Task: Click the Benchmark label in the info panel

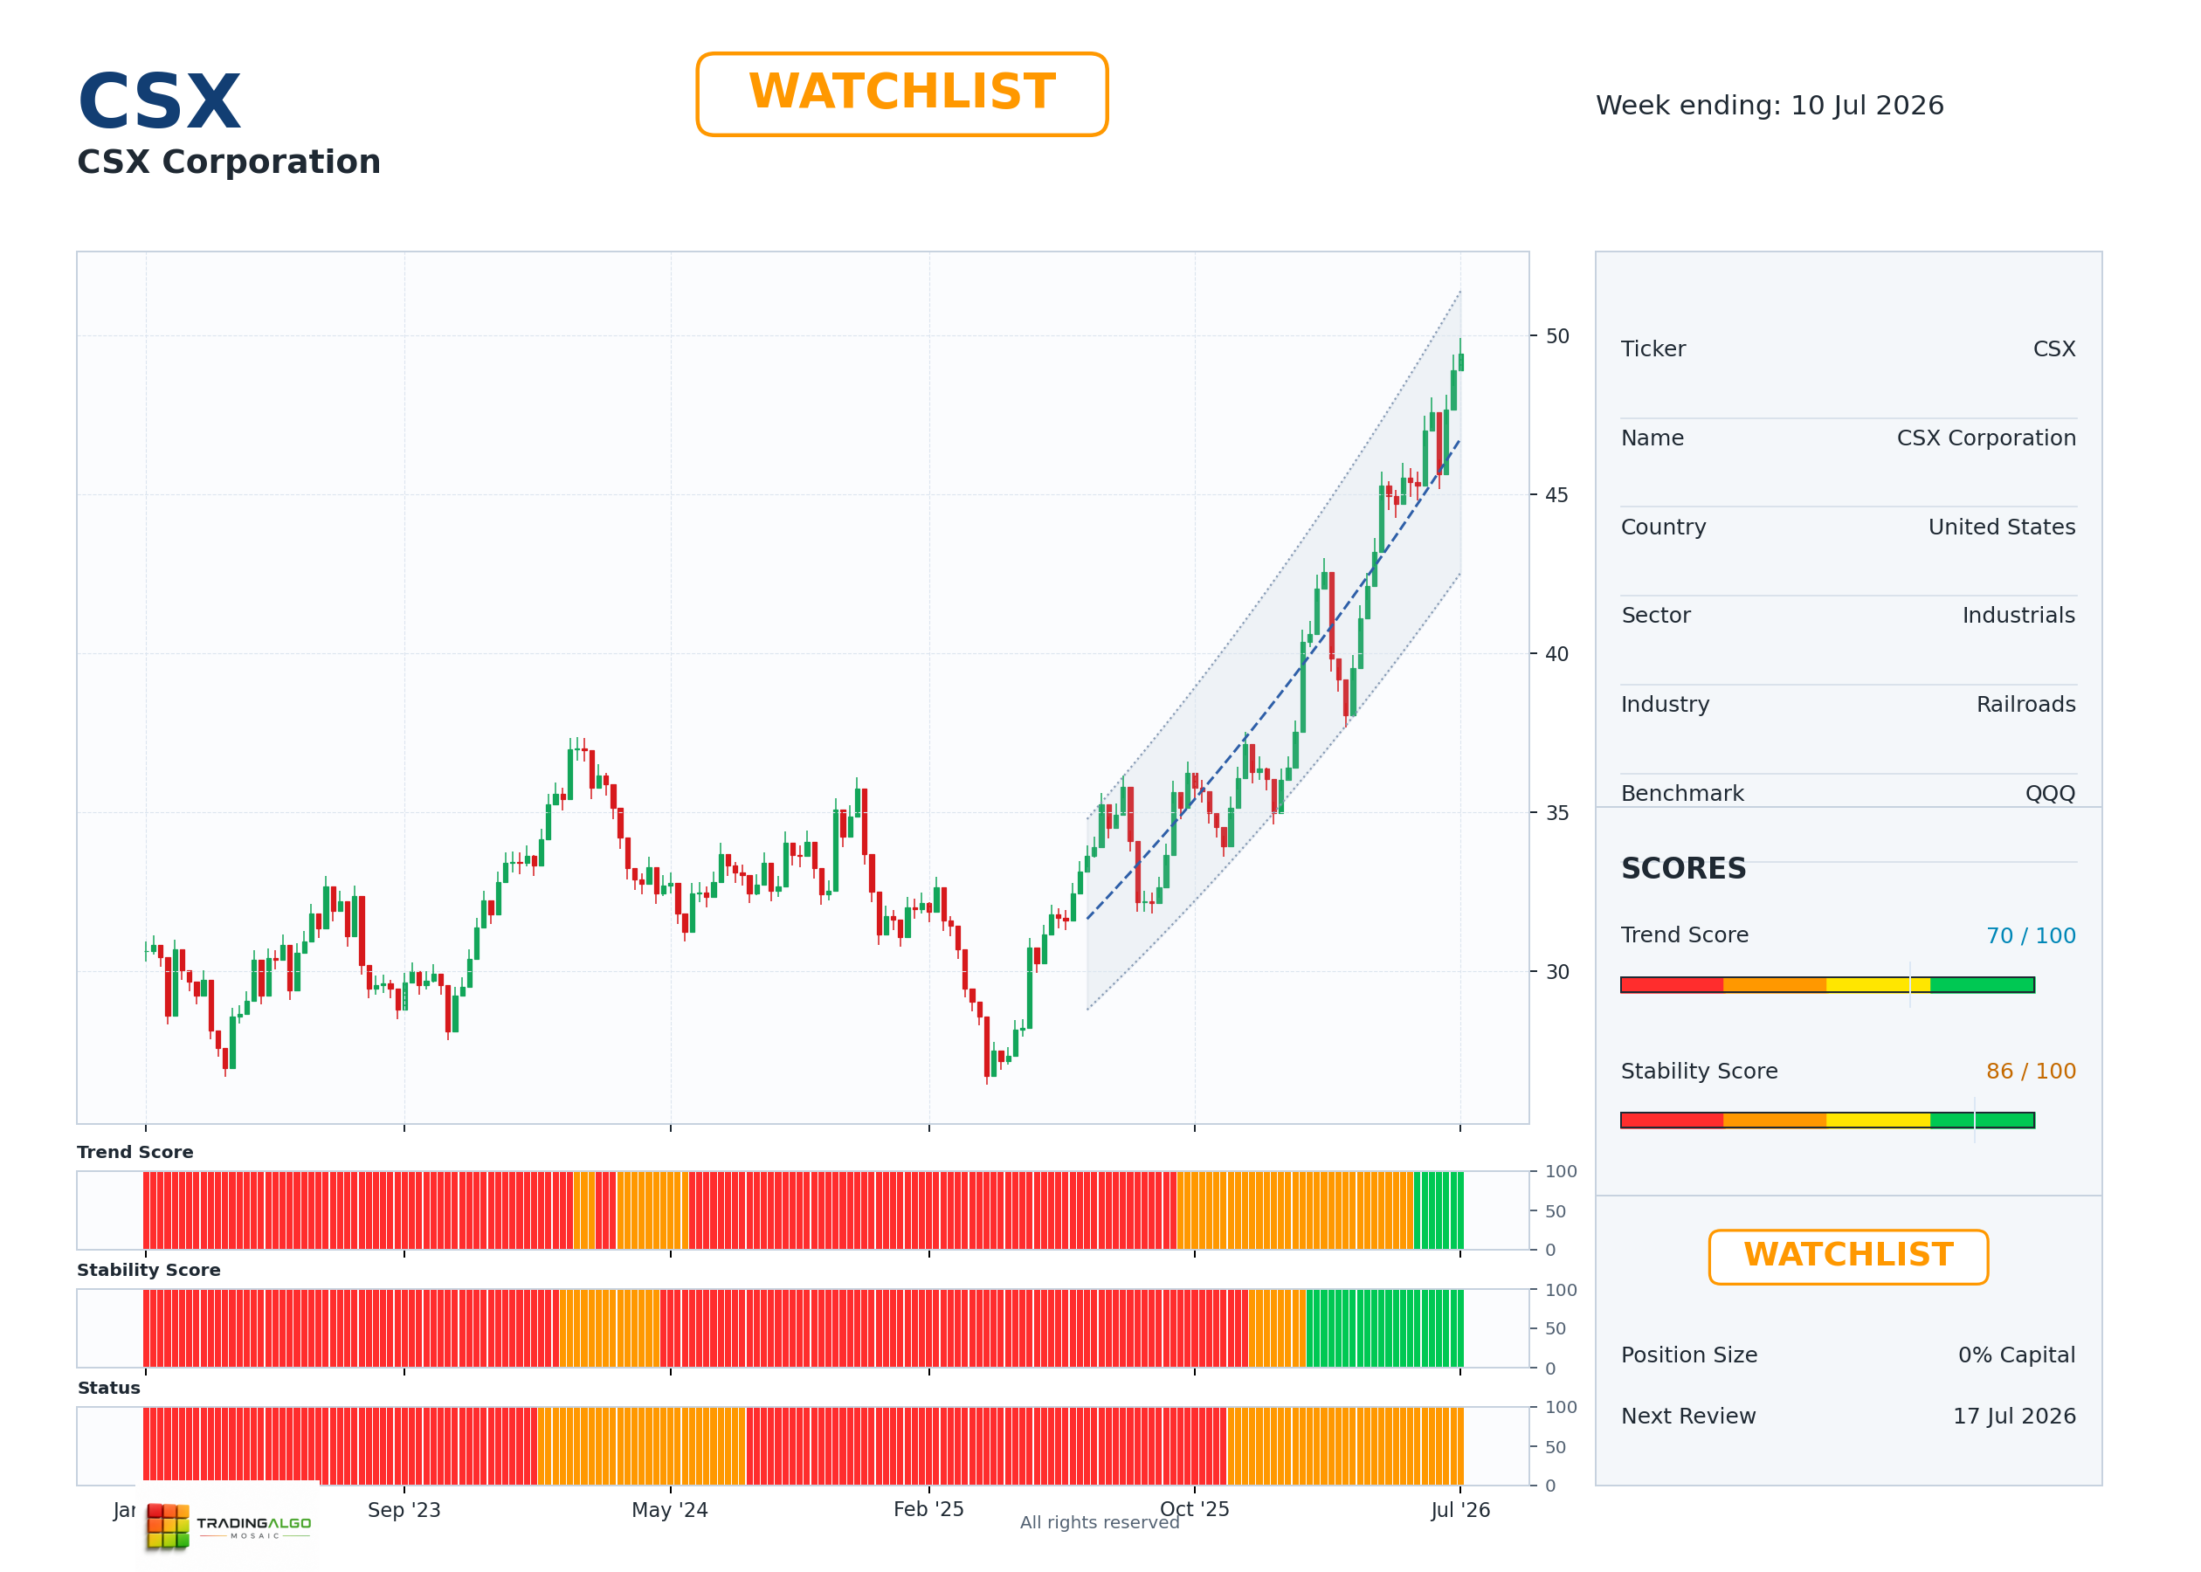Action: [1682, 794]
